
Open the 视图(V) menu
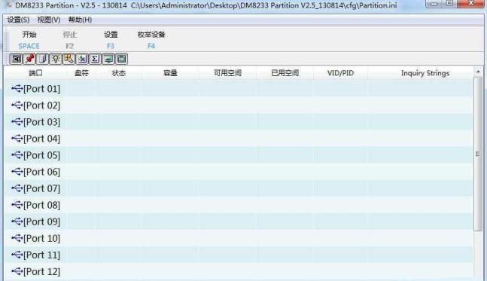pyautogui.click(x=49, y=20)
